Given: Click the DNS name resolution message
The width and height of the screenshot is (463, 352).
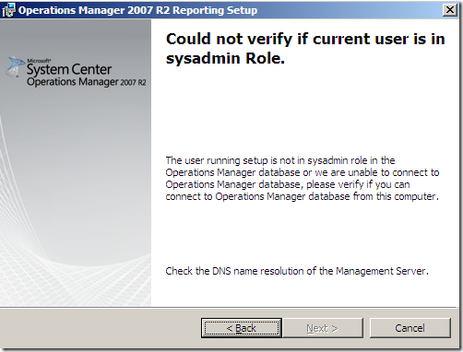Looking at the screenshot, I should (297, 271).
